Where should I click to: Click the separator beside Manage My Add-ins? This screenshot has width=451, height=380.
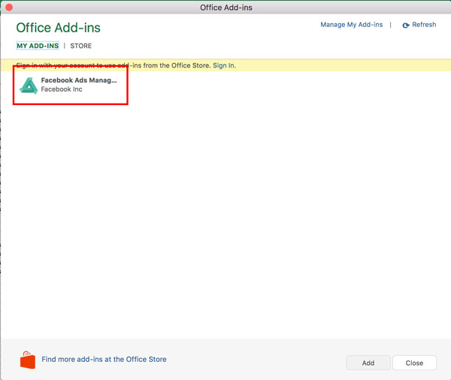[390, 25]
